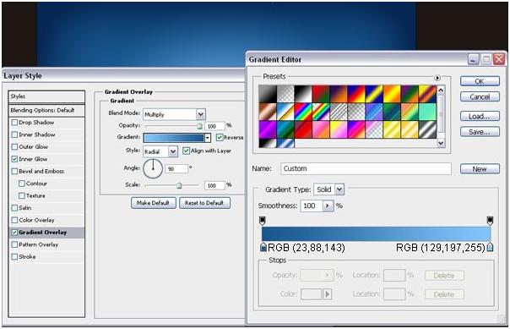
Task: Uncheck the Gradient Overlay checkbox
Action: (14, 233)
